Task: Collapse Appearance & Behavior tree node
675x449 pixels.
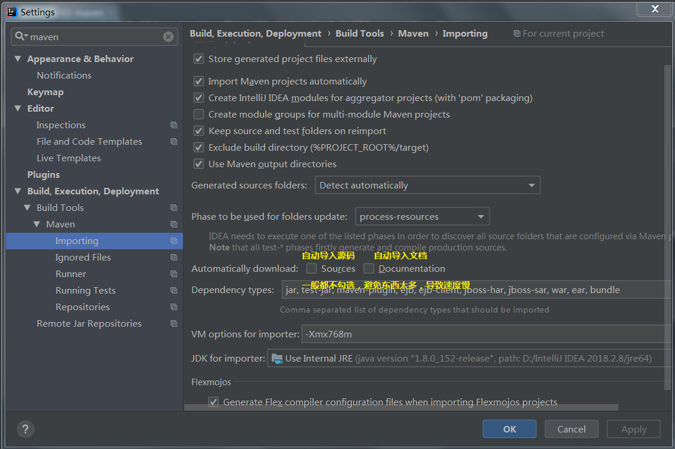Action: point(18,58)
